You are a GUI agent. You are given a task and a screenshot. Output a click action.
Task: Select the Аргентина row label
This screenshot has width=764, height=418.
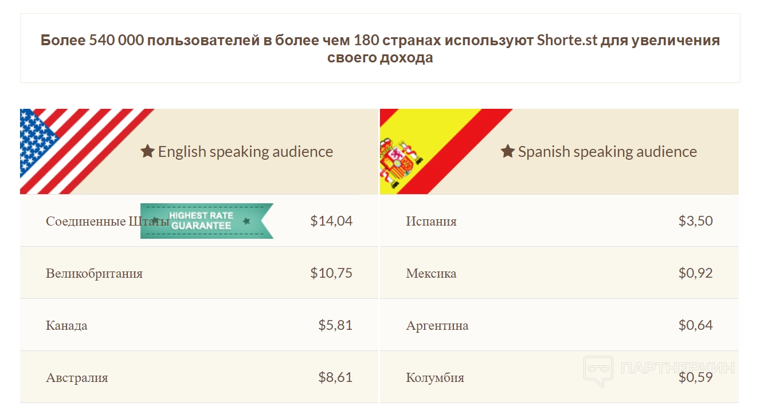click(x=437, y=326)
